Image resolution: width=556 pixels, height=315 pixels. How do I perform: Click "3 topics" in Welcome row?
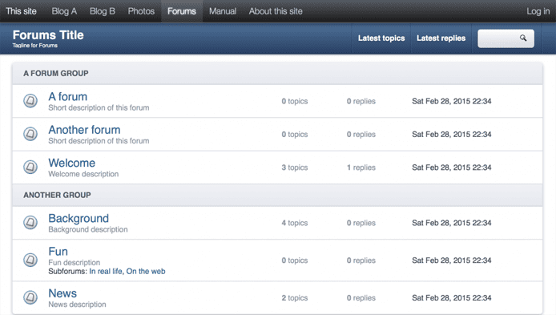point(295,168)
